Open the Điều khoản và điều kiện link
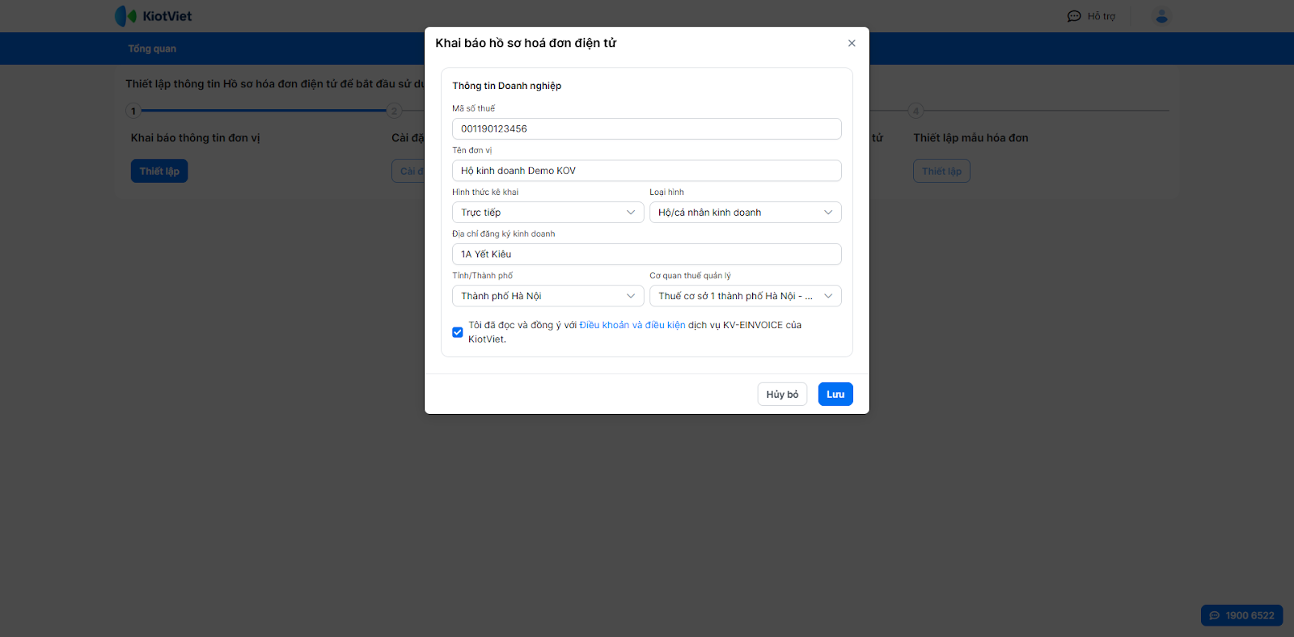 pos(632,325)
